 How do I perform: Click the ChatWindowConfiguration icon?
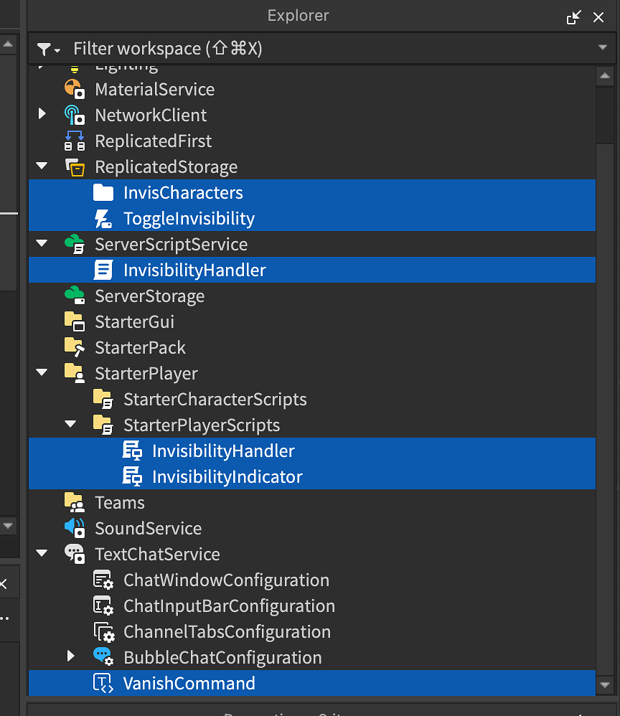click(103, 580)
